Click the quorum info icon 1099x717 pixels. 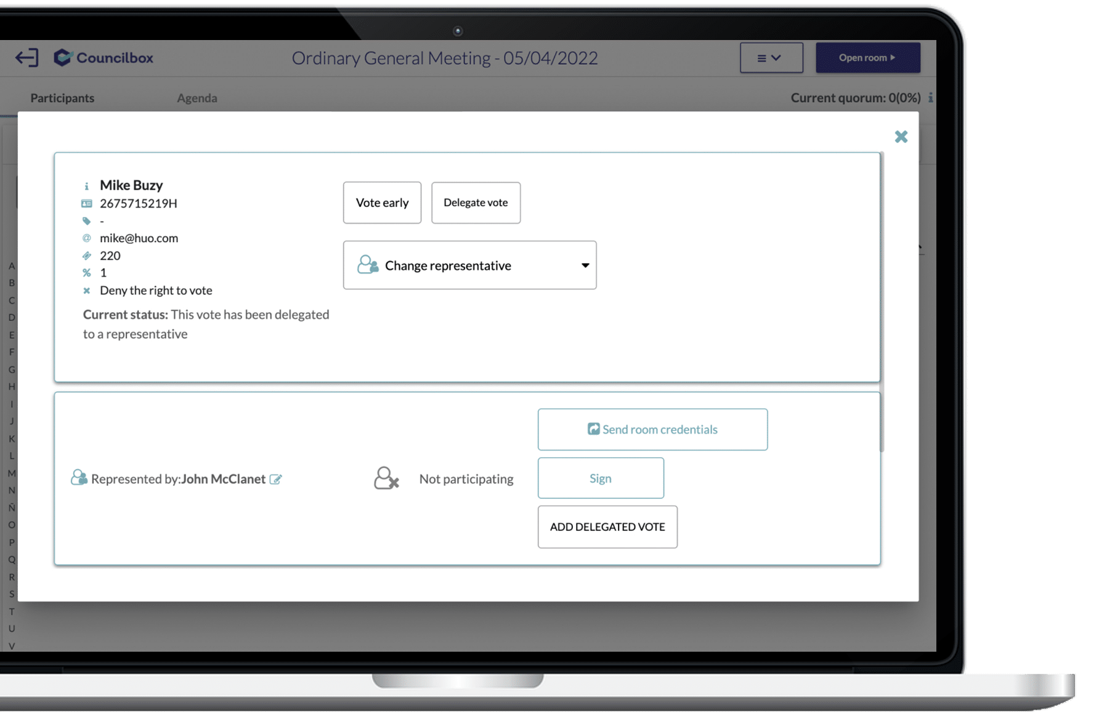point(930,98)
